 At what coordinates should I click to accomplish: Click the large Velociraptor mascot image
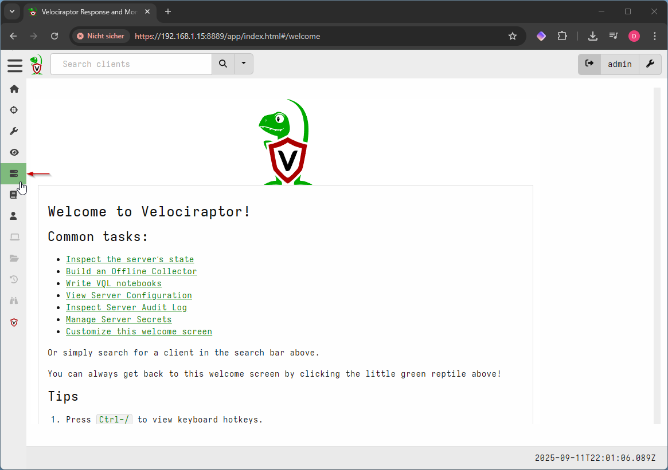click(x=286, y=142)
